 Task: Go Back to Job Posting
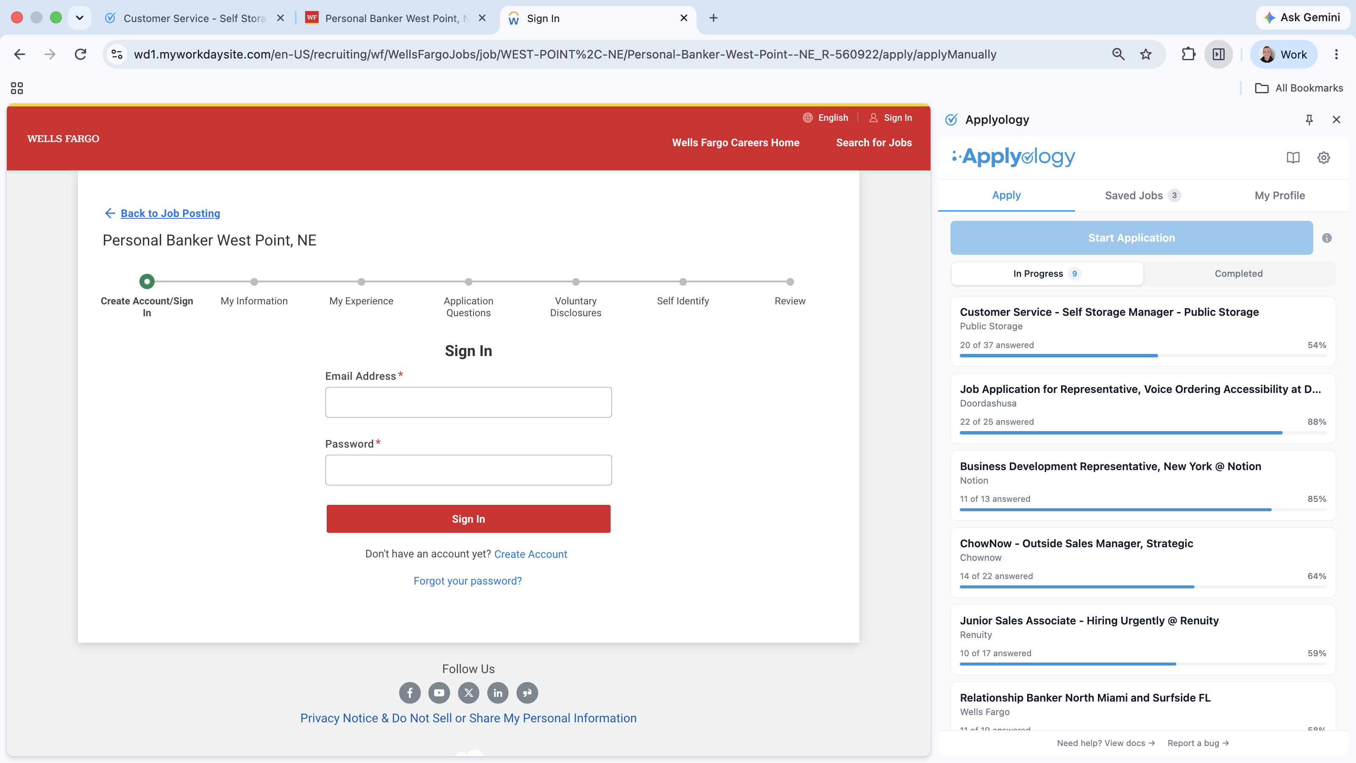[x=170, y=213]
